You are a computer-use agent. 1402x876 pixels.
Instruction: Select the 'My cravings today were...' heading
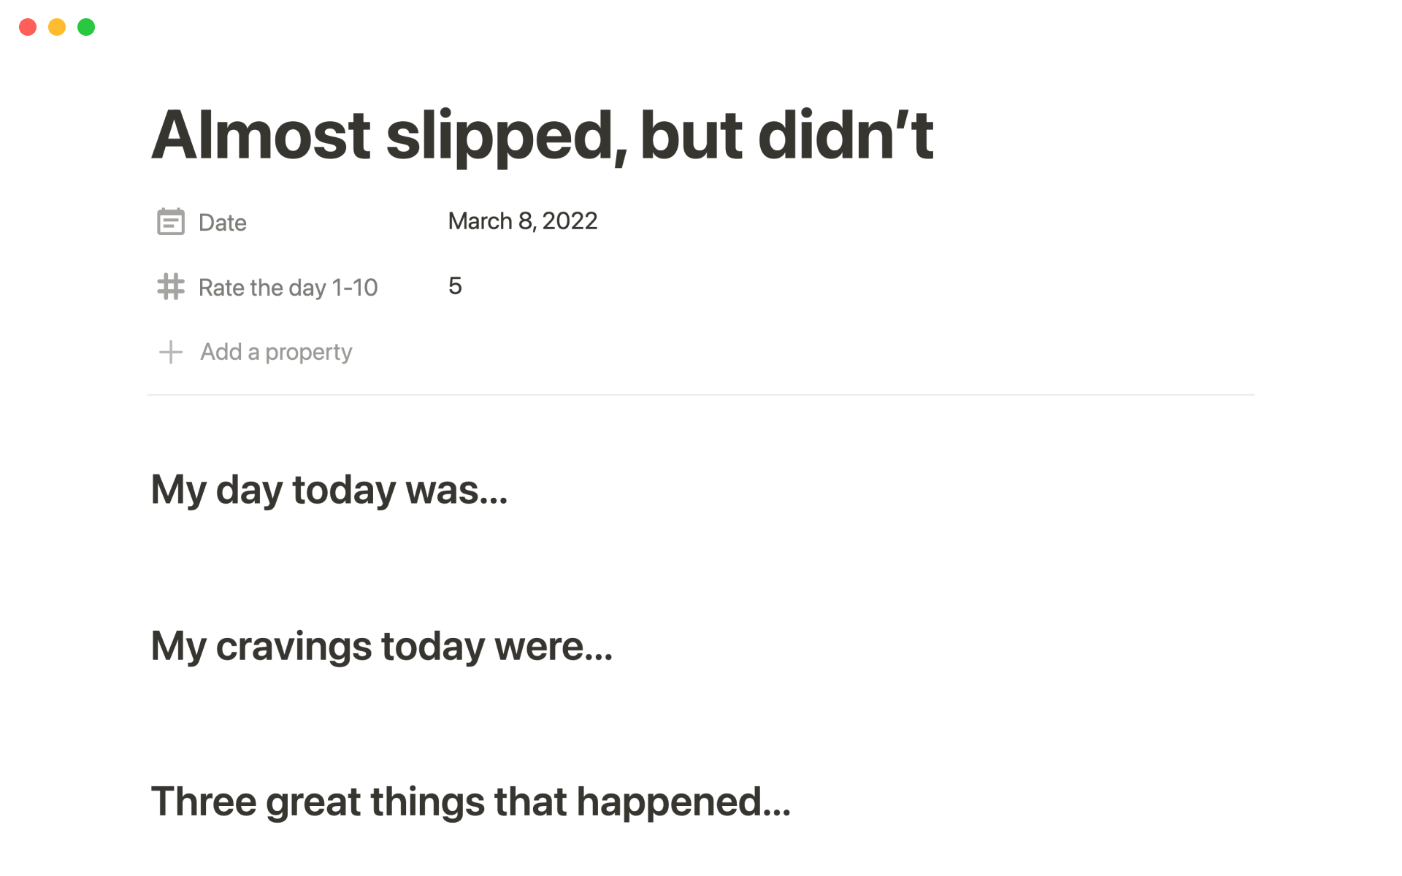pos(381,646)
